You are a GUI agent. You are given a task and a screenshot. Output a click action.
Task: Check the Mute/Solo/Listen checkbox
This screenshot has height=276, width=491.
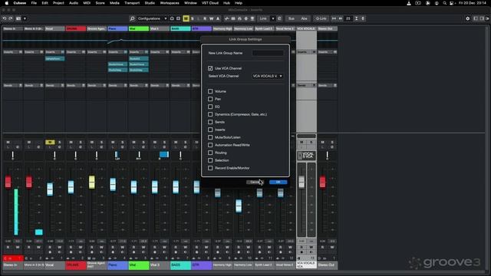point(210,137)
